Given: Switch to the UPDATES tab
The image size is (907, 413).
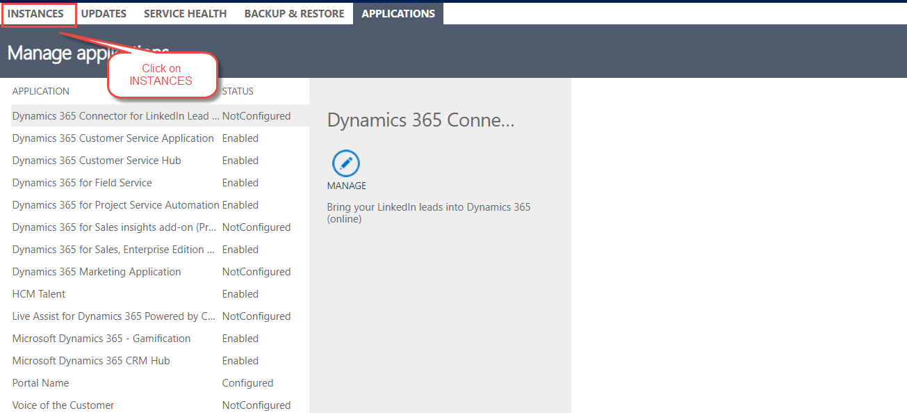Looking at the screenshot, I should 104,14.
